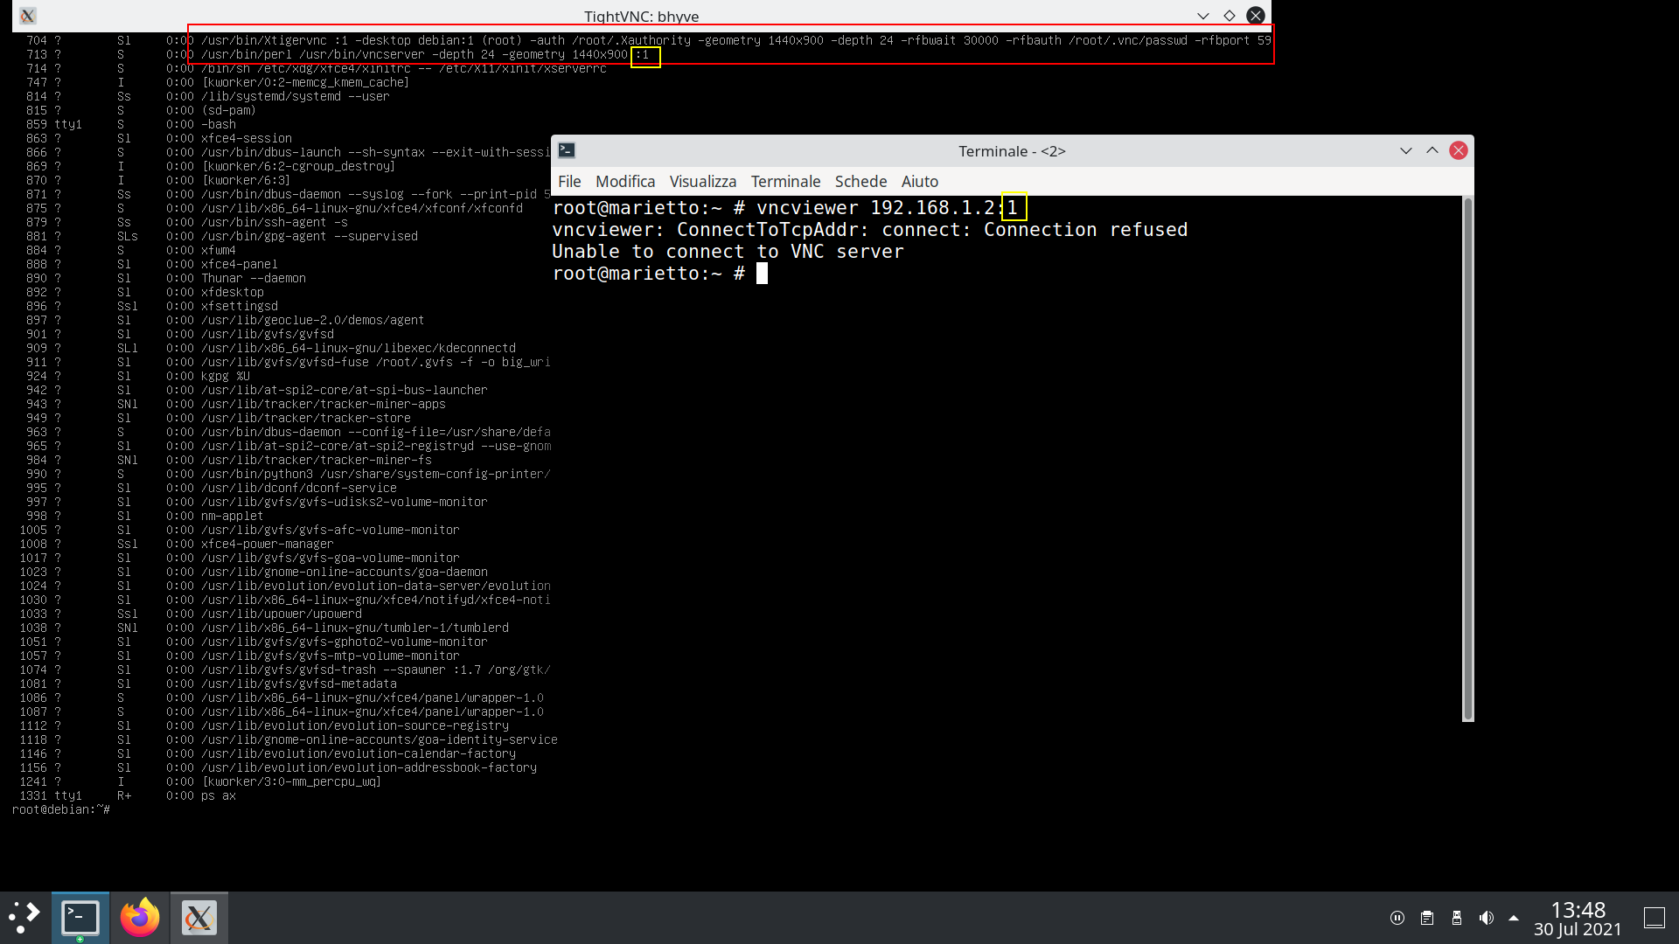Click 'Unable to connect to VNC server'
1679x944 pixels.
pos(728,252)
